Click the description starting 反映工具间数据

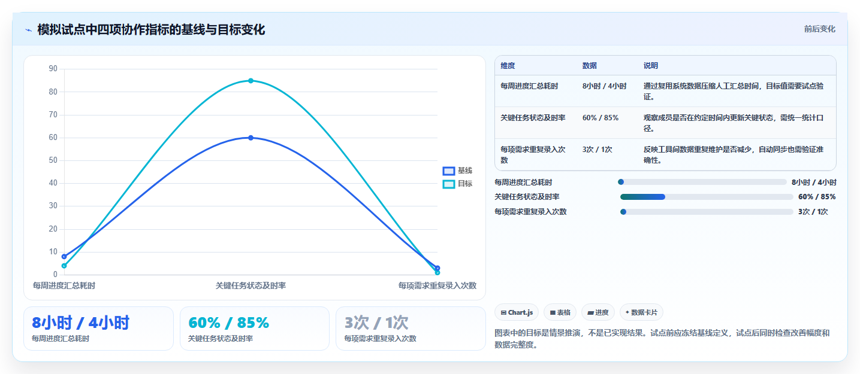click(735, 154)
